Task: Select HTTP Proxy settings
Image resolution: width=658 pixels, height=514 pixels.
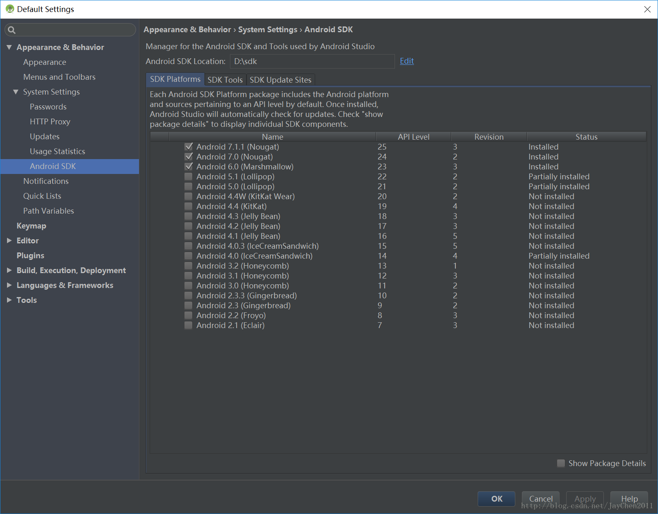Action: [50, 121]
